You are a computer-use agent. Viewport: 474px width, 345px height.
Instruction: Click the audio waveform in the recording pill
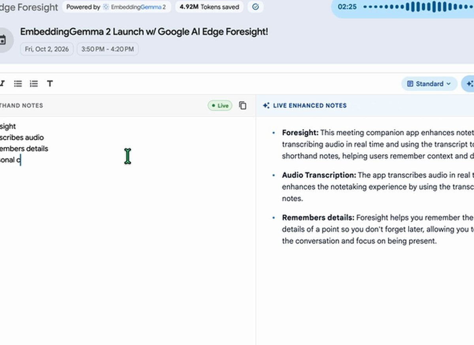tap(418, 7)
